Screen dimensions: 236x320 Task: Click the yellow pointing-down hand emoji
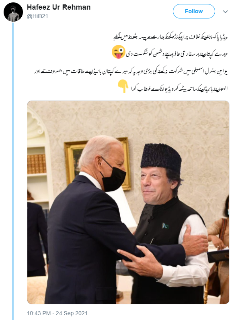[x=123, y=86]
